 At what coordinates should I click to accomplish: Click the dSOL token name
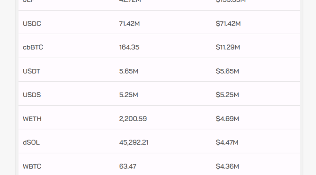31,142
